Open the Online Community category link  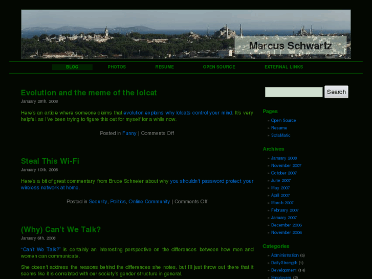pyautogui.click(x=149, y=202)
